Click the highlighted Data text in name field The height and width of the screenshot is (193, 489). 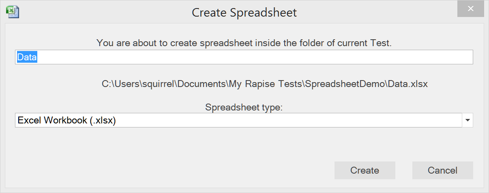(27, 57)
